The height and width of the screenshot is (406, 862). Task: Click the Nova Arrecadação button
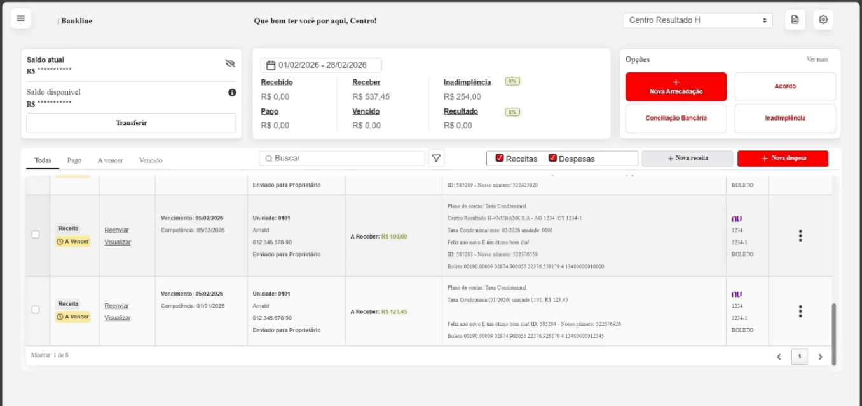676,87
